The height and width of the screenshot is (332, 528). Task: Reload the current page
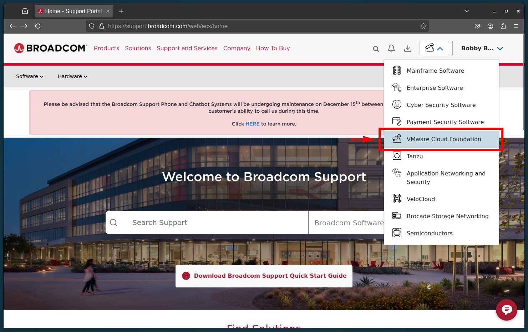click(x=38, y=26)
